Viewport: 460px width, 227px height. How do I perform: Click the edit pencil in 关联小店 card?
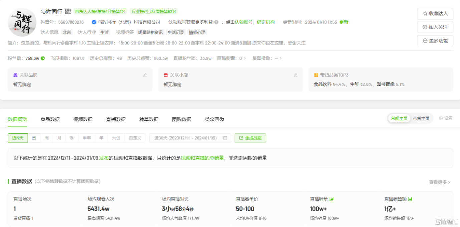click(295, 75)
